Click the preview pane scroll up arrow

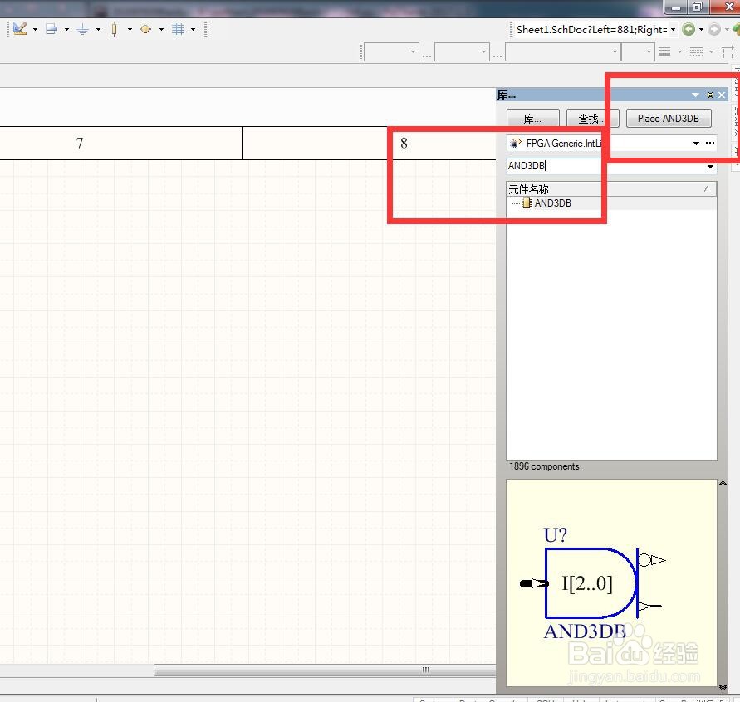pyautogui.click(x=723, y=483)
